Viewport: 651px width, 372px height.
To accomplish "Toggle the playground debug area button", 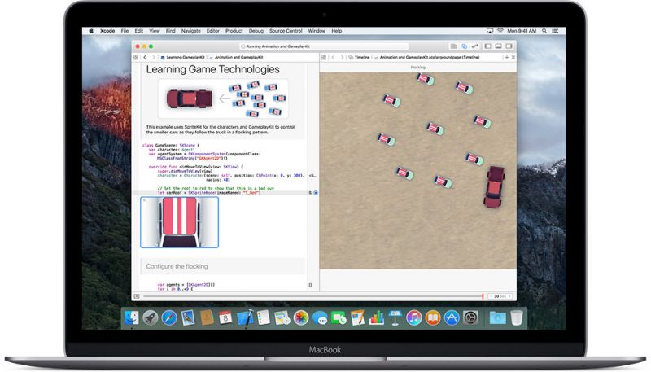I will [x=137, y=296].
